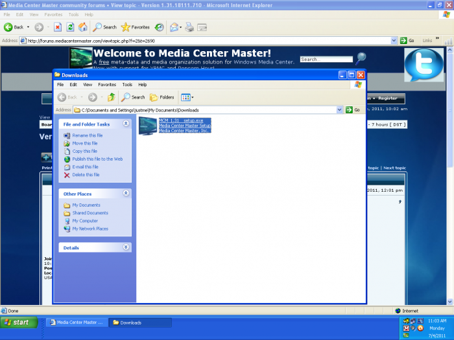The width and height of the screenshot is (454, 340).
Task: Click Go button in Downloads address bar
Action: [x=353, y=110]
